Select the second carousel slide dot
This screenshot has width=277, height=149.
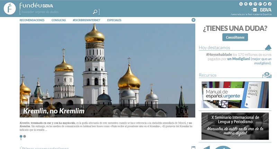pyautogui.click(x=25, y=136)
